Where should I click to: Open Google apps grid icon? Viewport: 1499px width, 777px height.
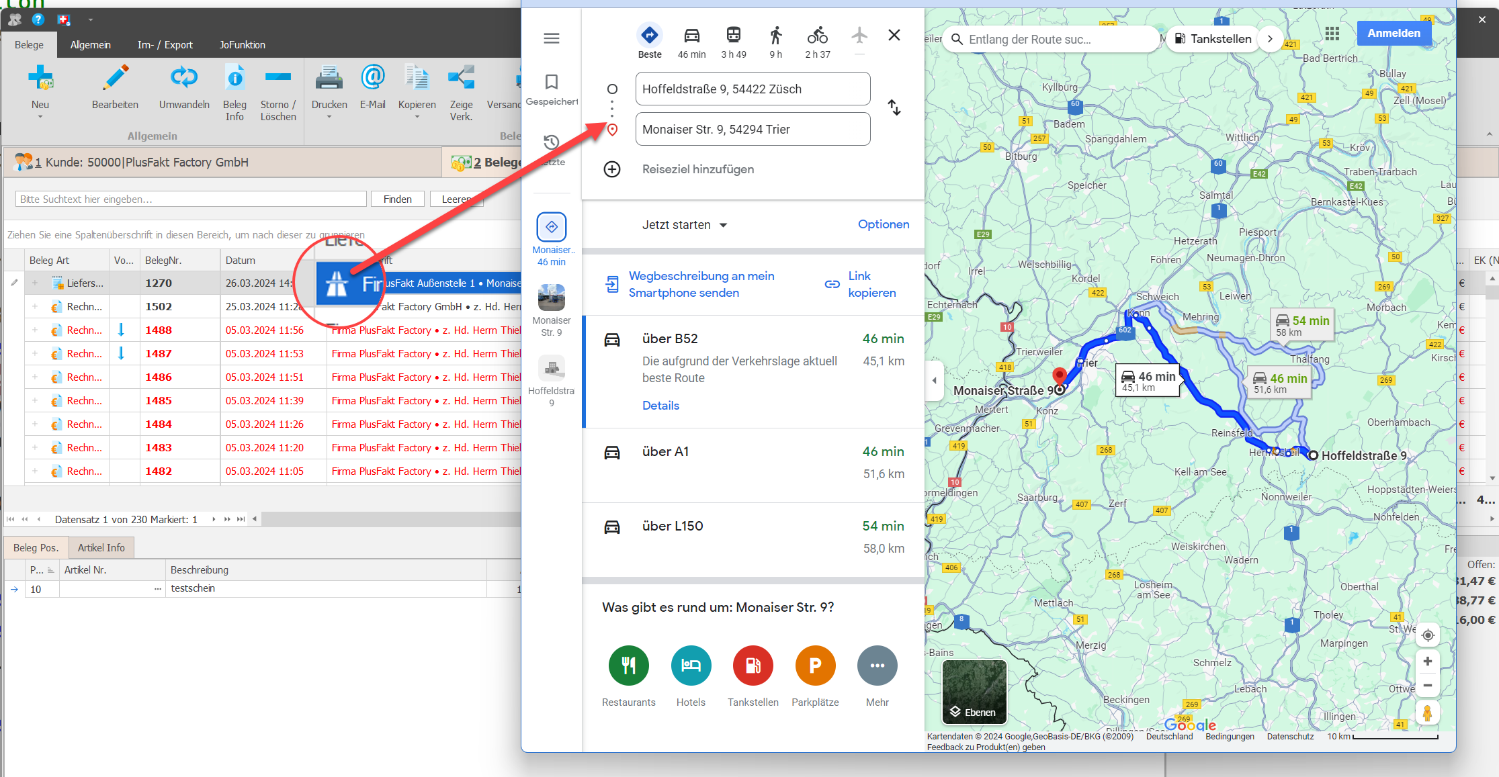pyautogui.click(x=1332, y=34)
